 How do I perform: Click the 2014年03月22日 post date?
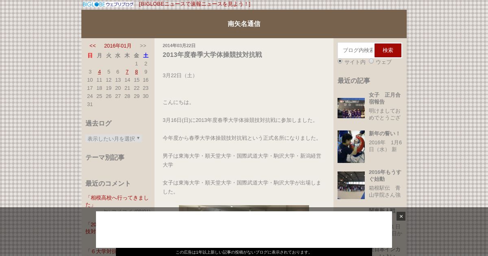(x=179, y=46)
